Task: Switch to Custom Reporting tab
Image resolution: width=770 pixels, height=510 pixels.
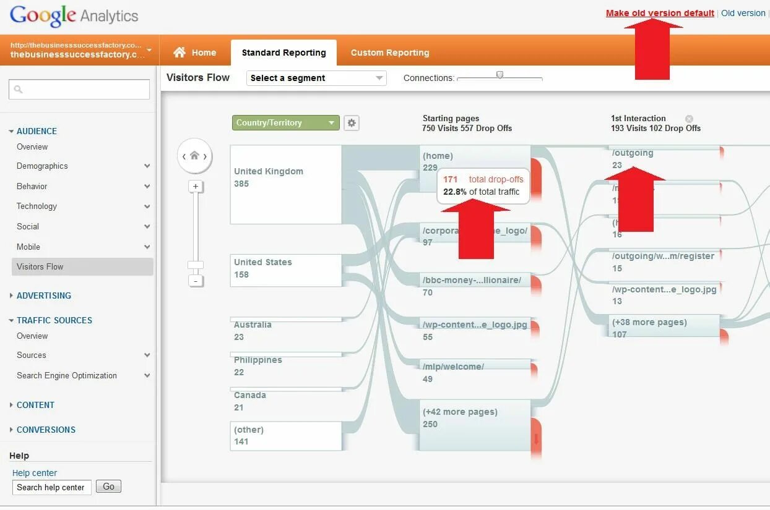Action: pyautogui.click(x=390, y=53)
